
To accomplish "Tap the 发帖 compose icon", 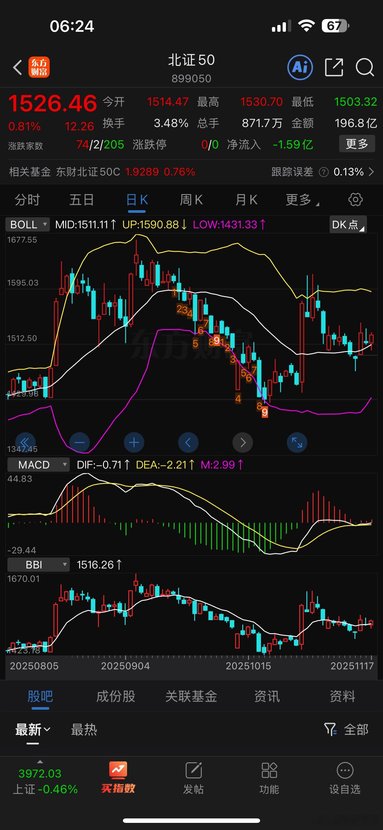I will click(194, 770).
